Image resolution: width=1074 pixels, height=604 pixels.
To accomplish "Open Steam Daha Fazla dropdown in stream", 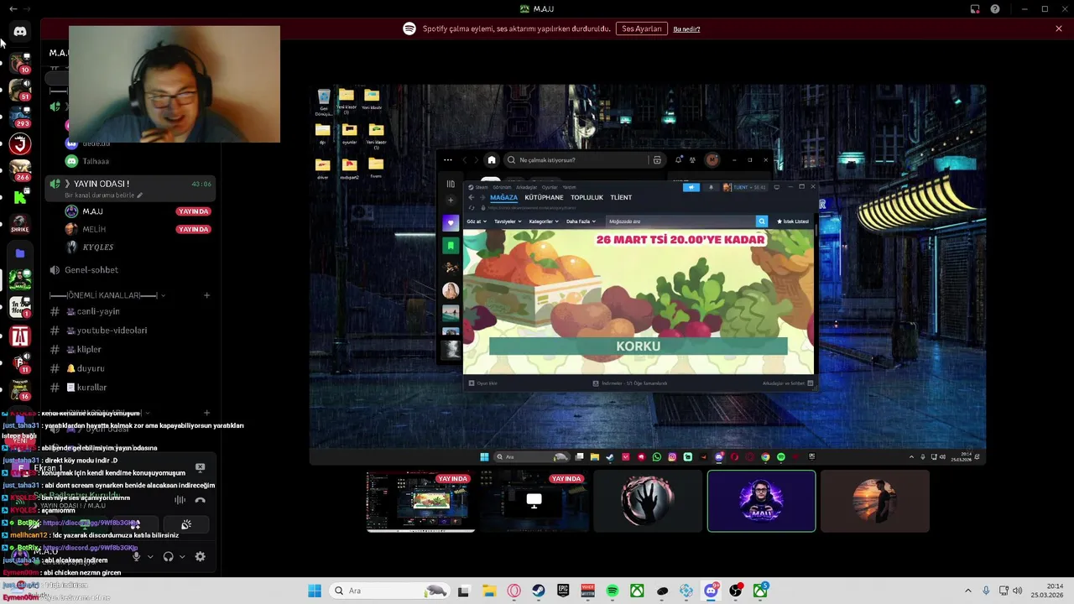I will click(x=581, y=221).
